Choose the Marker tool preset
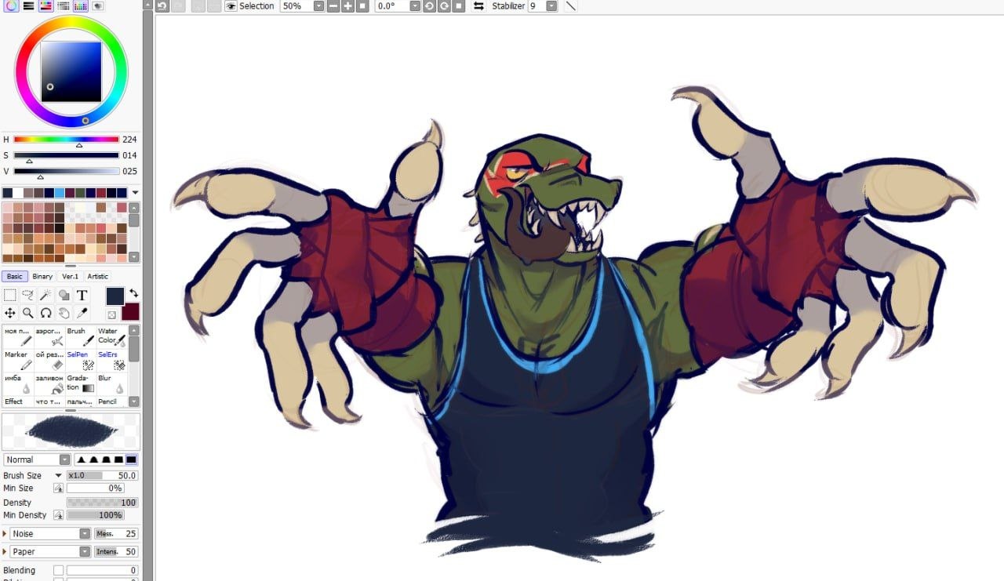Viewport: 1004px width, 581px height. [18, 360]
